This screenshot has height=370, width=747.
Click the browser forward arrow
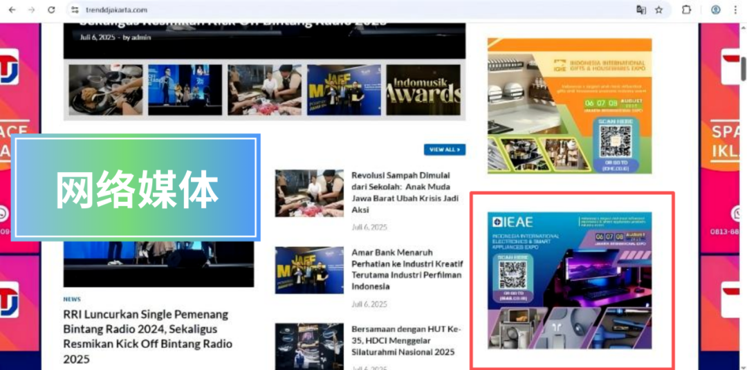coord(31,10)
